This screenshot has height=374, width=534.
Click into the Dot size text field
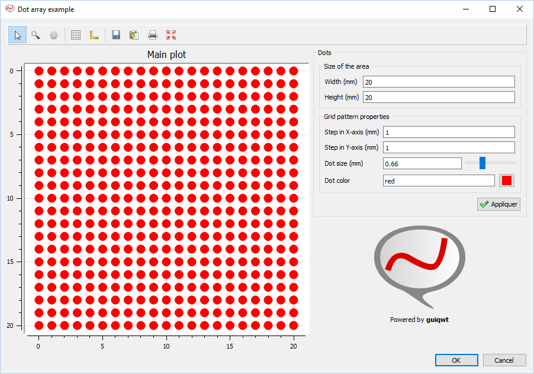422,164
